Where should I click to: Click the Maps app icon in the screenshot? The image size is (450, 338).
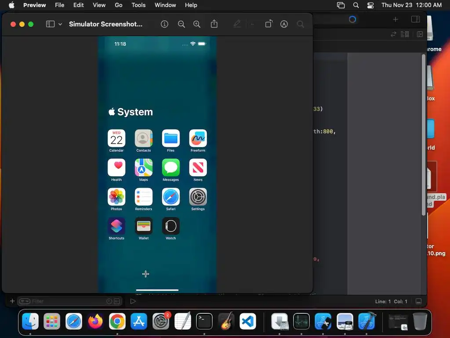[144, 168]
